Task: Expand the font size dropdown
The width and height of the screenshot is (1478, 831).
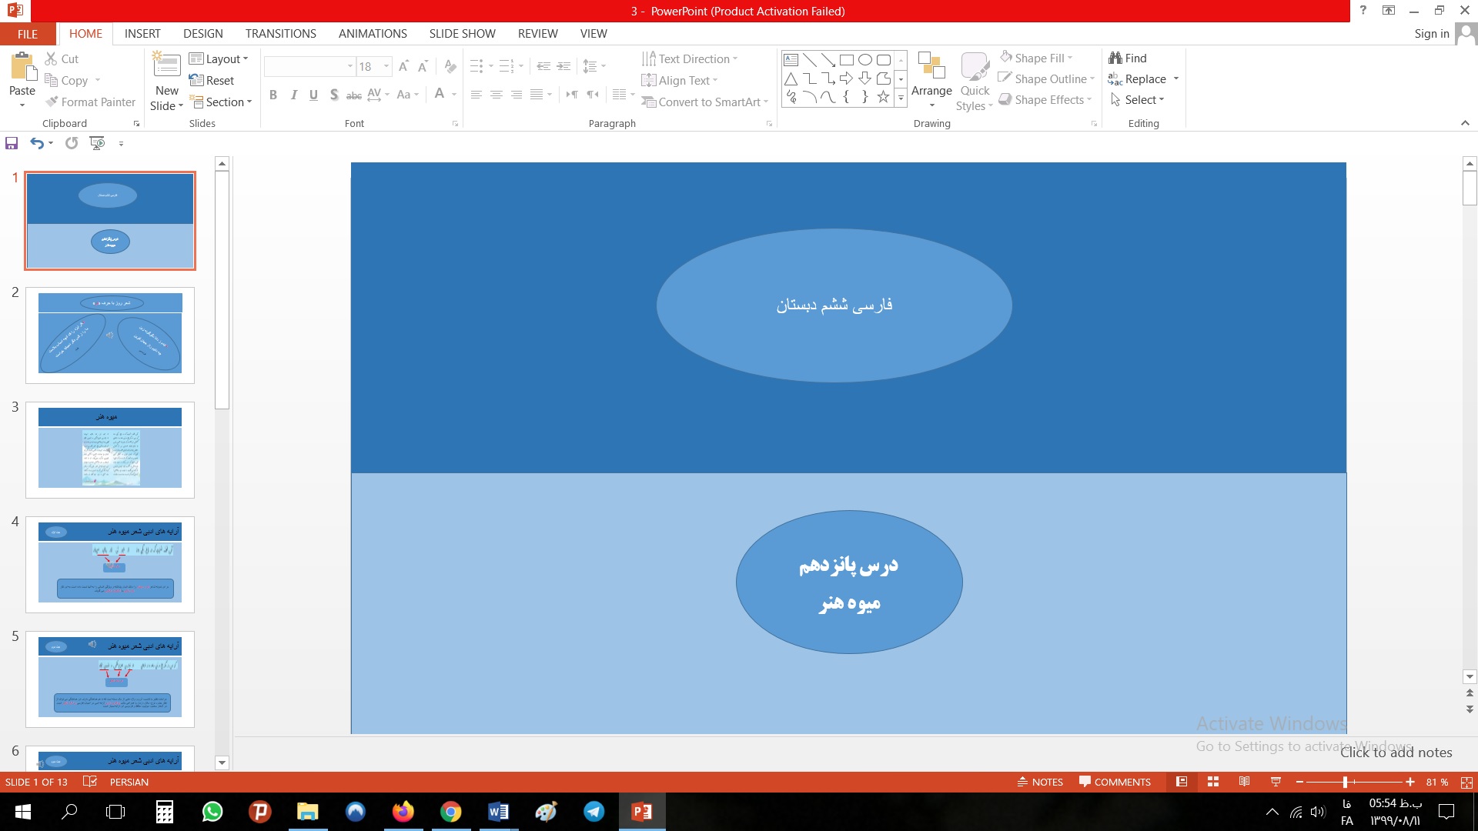Action: [x=386, y=66]
